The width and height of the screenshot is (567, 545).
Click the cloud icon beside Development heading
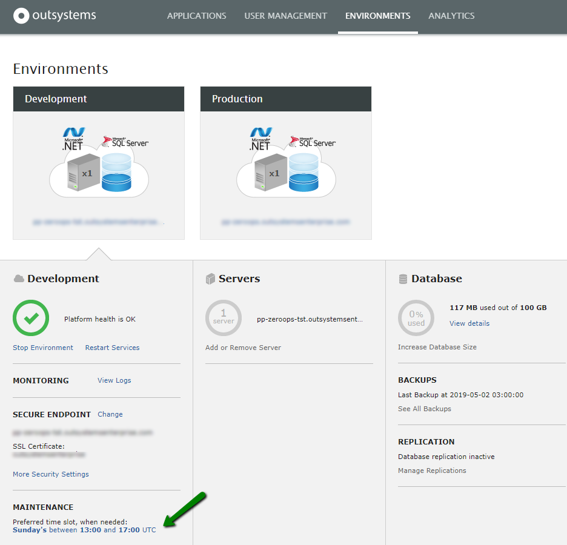18,279
